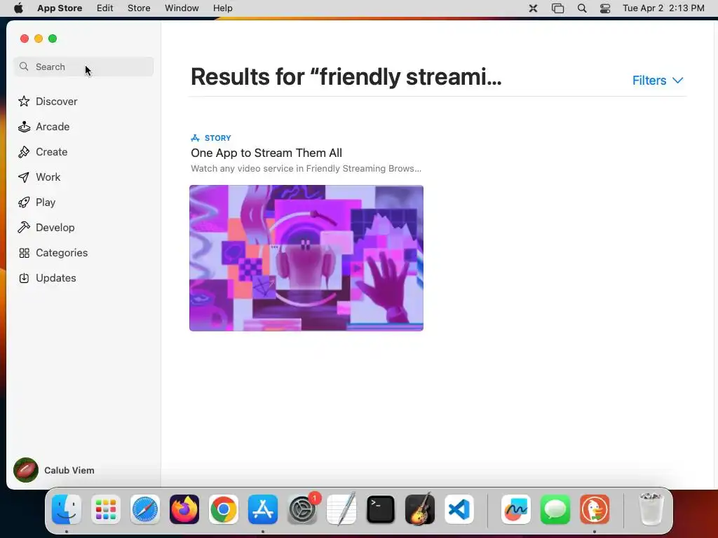The height and width of the screenshot is (538, 718).
Task: Open Terminal from the Dock
Action: pyautogui.click(x=381, y=509)
